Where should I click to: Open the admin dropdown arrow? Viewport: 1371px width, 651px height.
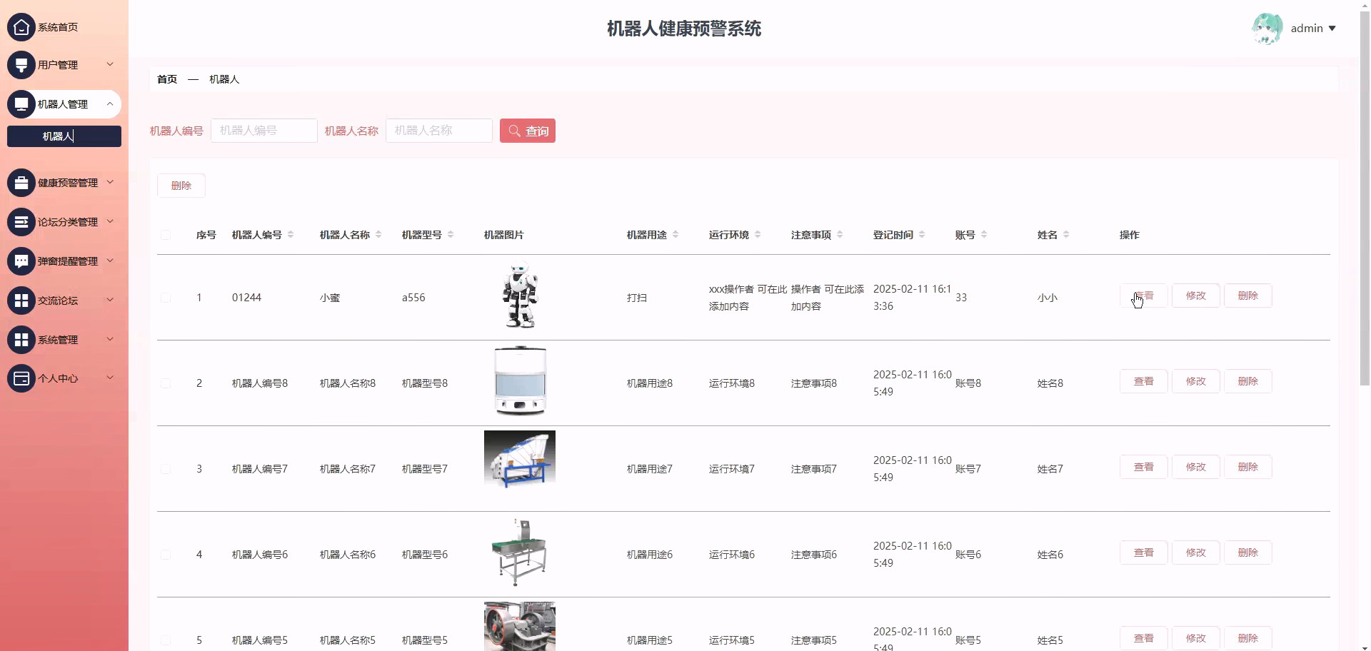pos(1332,29)
